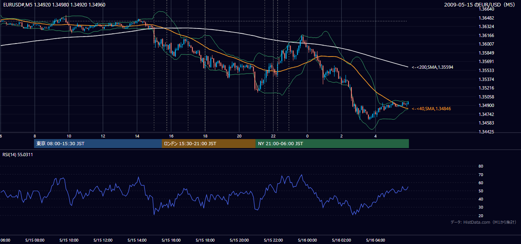521x244 pixels.
Task: Click the 5/15 14:00 time label
Action: tap(137, 240)
